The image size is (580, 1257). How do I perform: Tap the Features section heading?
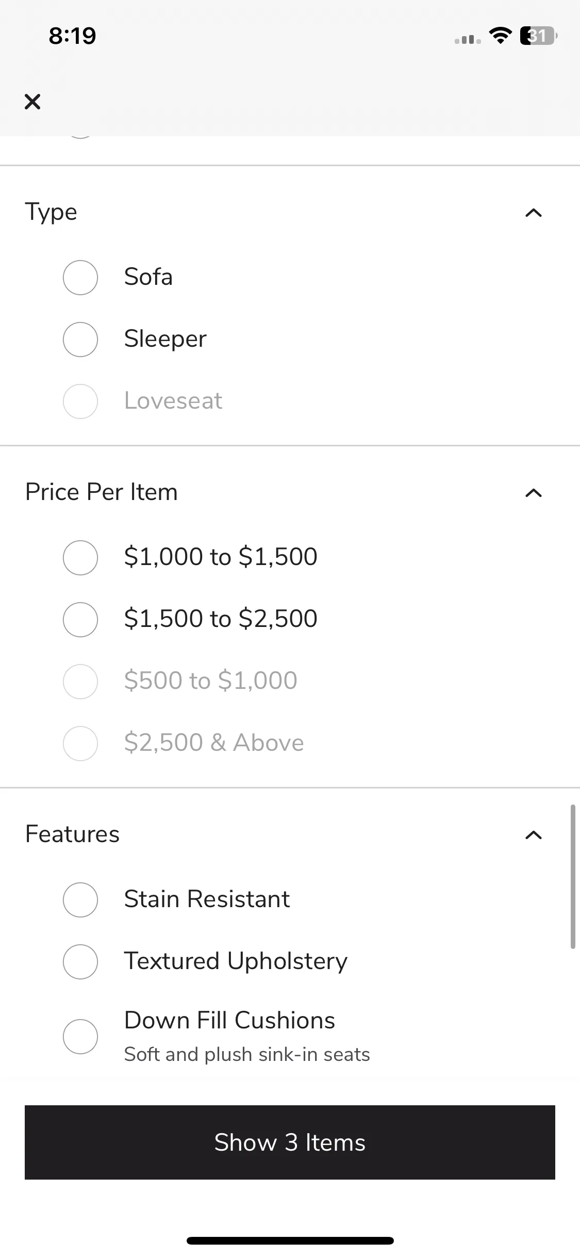(72, 834)
